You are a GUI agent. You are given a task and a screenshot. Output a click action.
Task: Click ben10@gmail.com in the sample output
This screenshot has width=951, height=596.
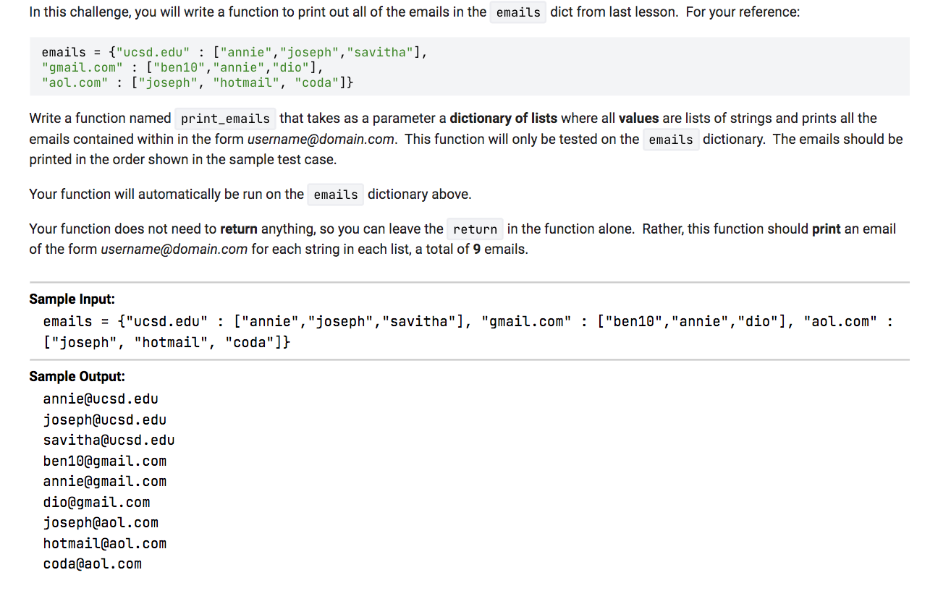(104, 461)
